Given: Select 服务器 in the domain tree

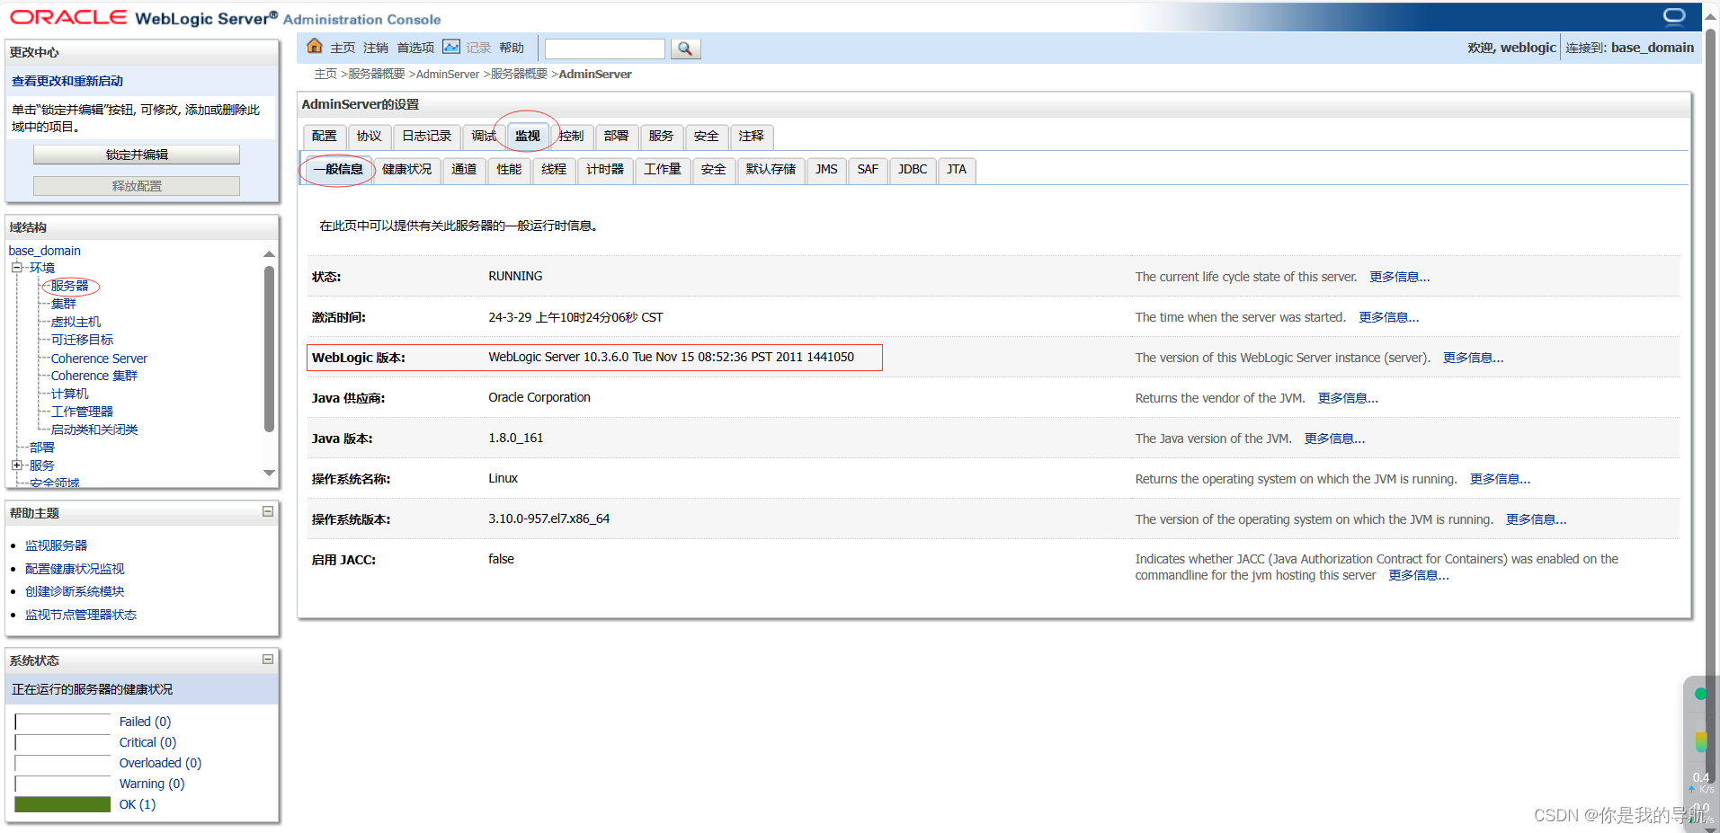Looking at the screenshot, I should coord(70,286).
